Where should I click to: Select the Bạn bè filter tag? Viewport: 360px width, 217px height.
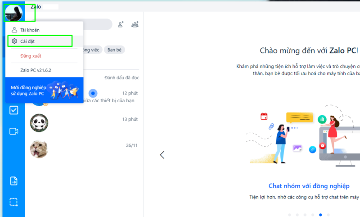point(114,50)
